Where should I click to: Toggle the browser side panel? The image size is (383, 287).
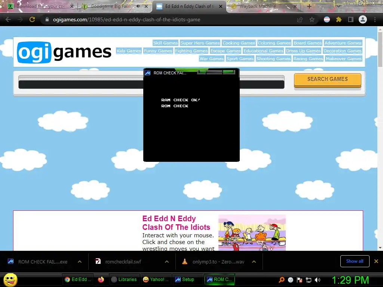(351, 19)
